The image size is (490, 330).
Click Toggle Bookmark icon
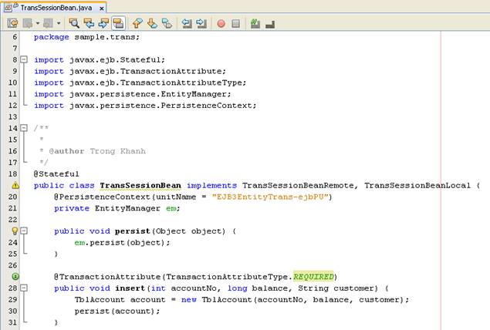tap(167, 23)
